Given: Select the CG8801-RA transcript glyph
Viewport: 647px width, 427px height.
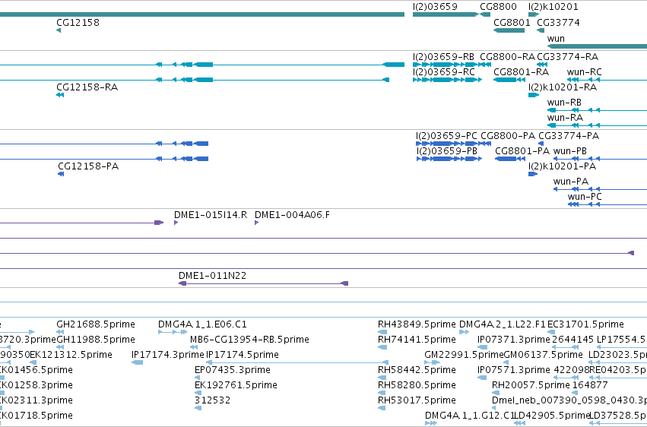Looking at the screenshot, I should pos(509,80).
